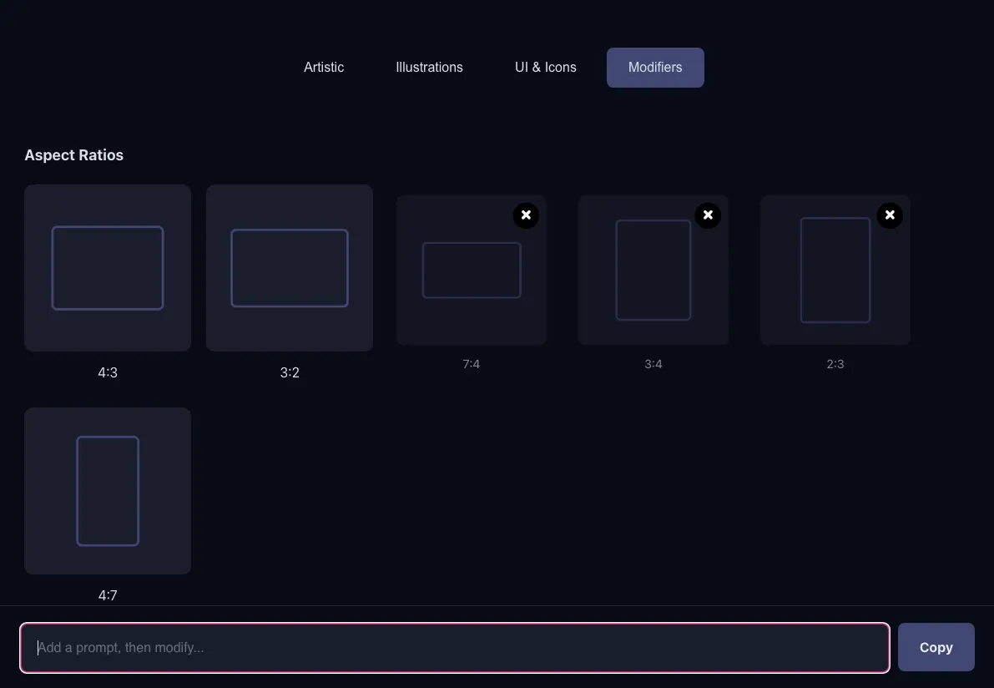The image size is (994, 688).
Task: Select the Modifiers tab
Action: [x=655, y=68]
